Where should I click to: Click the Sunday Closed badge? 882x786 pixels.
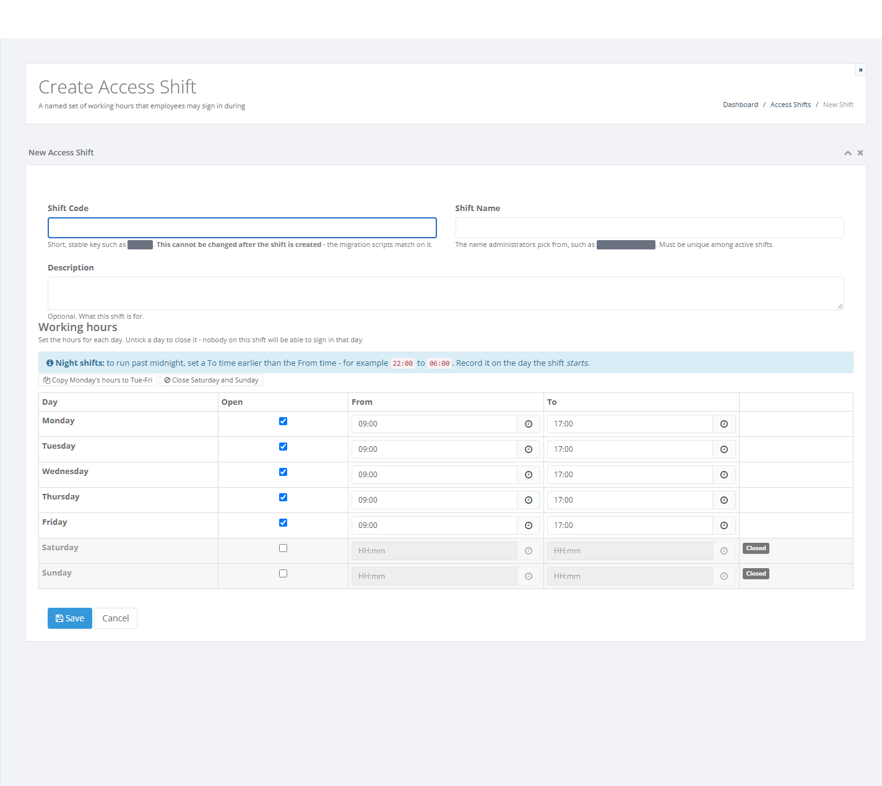point(756,574)
